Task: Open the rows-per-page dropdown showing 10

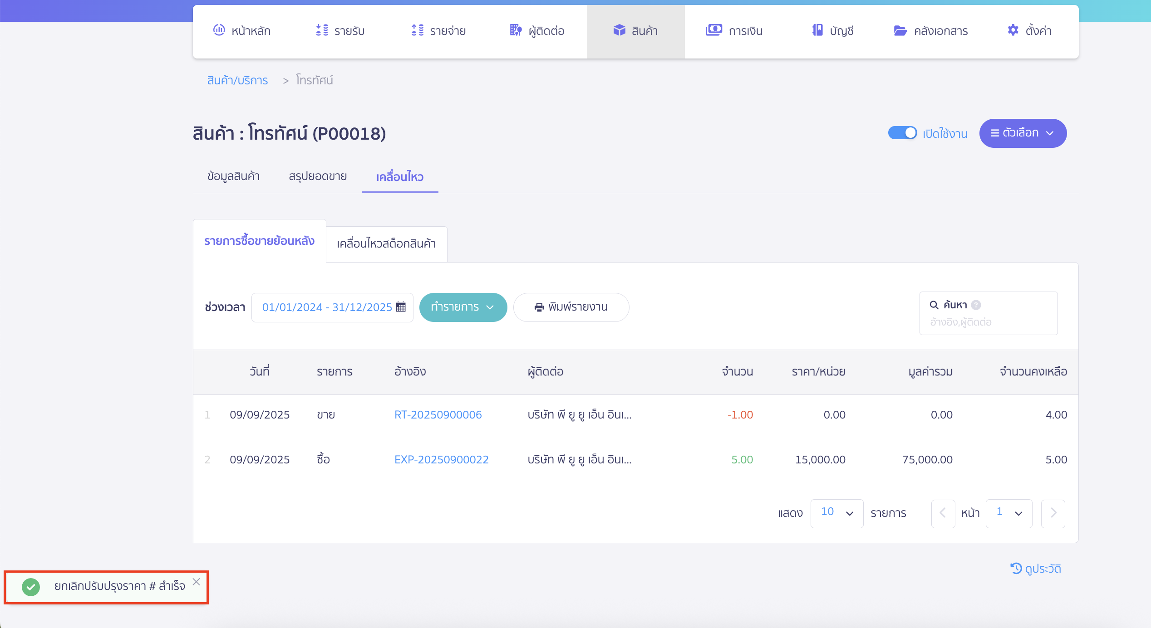Action: [x=836, y=513]
